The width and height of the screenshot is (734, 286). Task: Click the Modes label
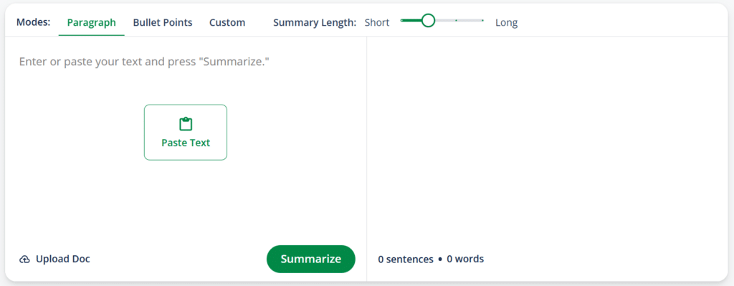click(33, 22)
